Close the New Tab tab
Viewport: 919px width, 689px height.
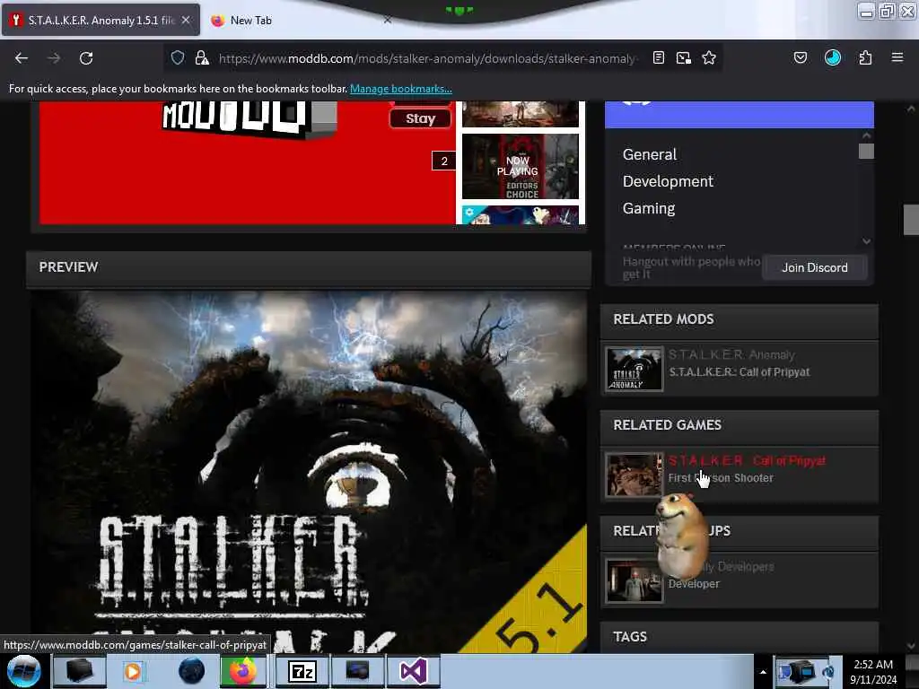388,20
